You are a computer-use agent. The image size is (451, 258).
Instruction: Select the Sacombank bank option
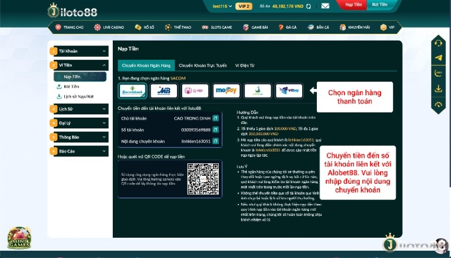(132, 91)
